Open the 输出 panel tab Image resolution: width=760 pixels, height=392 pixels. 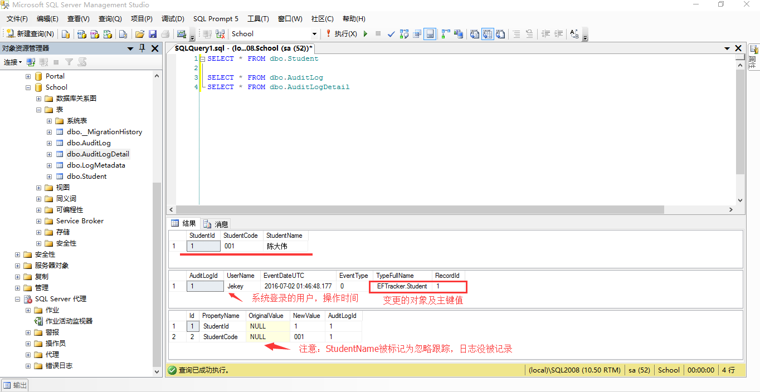[15, 385]
